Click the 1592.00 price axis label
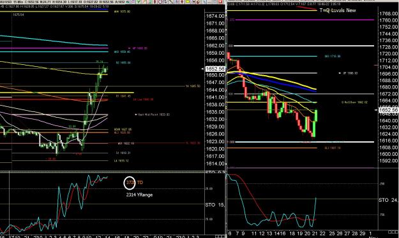This screenshot has height=238, width=399. (x=388, y=160)
